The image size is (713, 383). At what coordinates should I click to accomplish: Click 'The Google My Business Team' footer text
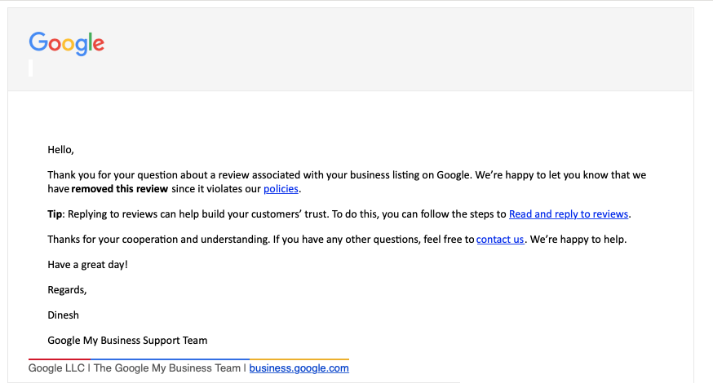click(167, 368)
